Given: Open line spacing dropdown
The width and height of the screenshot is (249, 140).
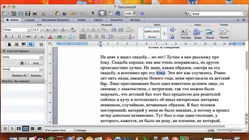Looking at the screenshot, I should tap(112, 37).
